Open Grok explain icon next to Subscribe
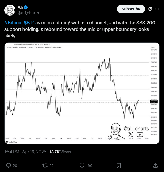Screen dimensions: 164x172 150,9
